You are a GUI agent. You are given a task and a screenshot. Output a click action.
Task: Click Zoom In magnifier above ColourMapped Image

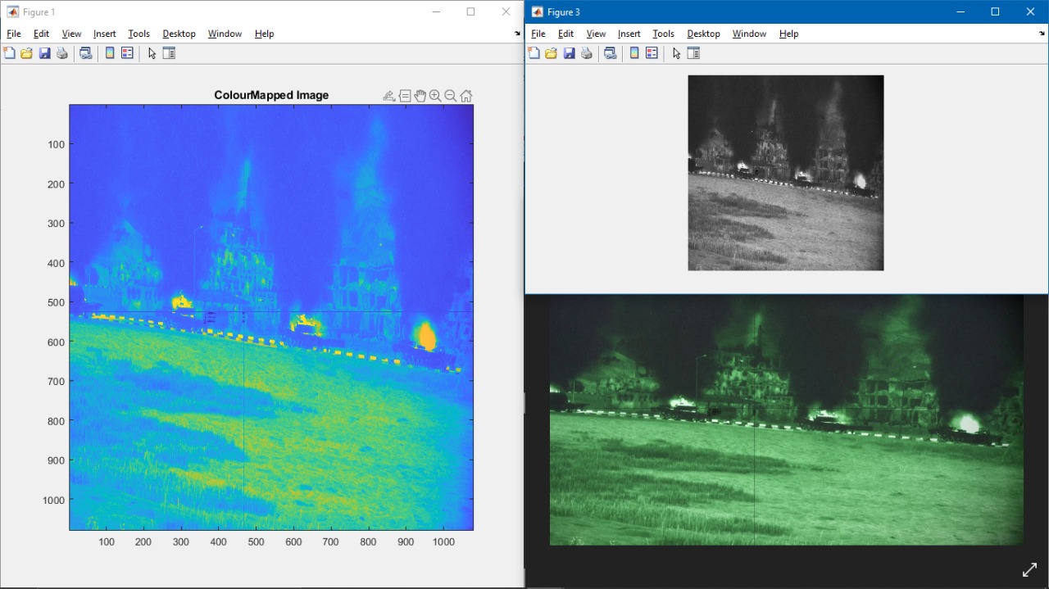pos(435,96)
